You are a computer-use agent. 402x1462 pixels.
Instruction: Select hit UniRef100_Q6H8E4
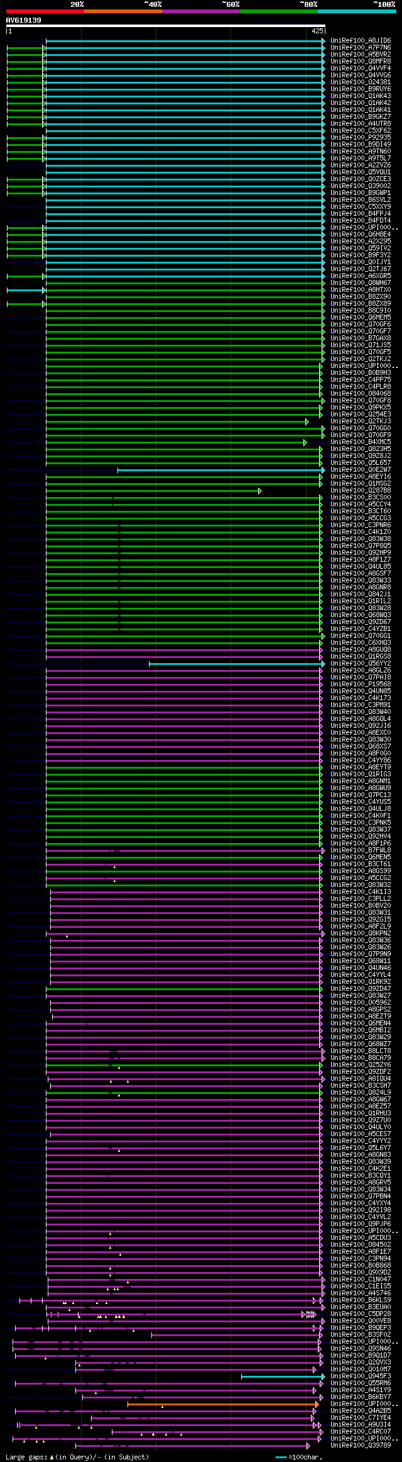pyautogui.click(x=361, y=235)
